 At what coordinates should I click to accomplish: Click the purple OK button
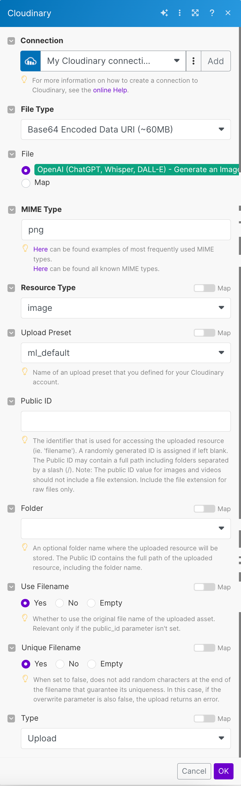(223, 771)
